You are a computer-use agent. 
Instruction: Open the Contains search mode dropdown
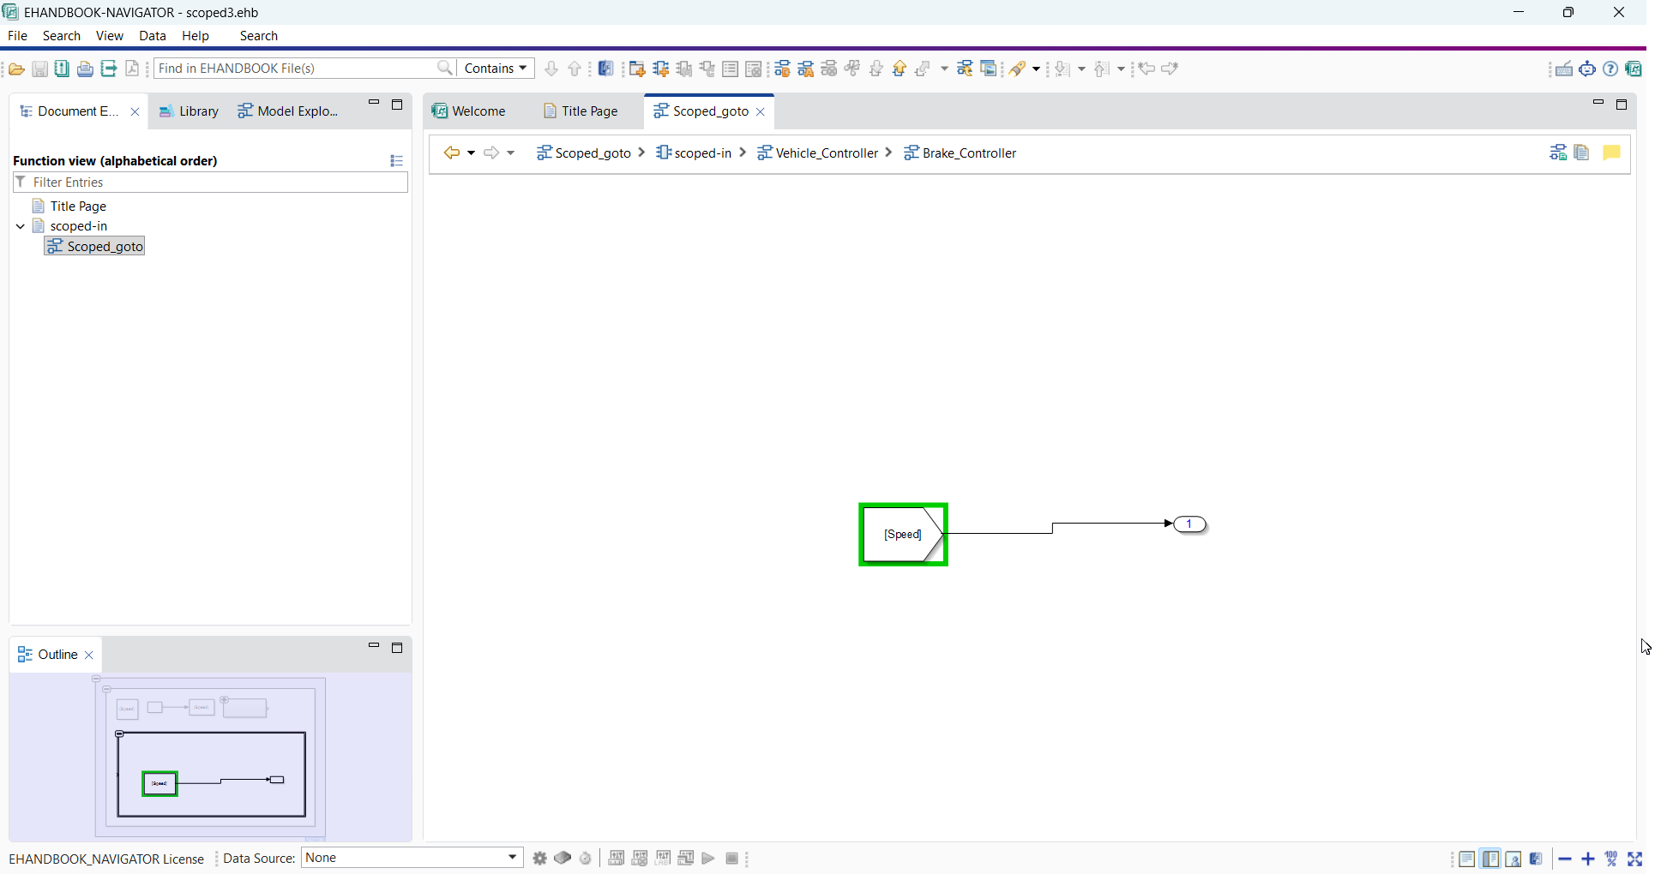pyautogui.click(x=496, y=68)
